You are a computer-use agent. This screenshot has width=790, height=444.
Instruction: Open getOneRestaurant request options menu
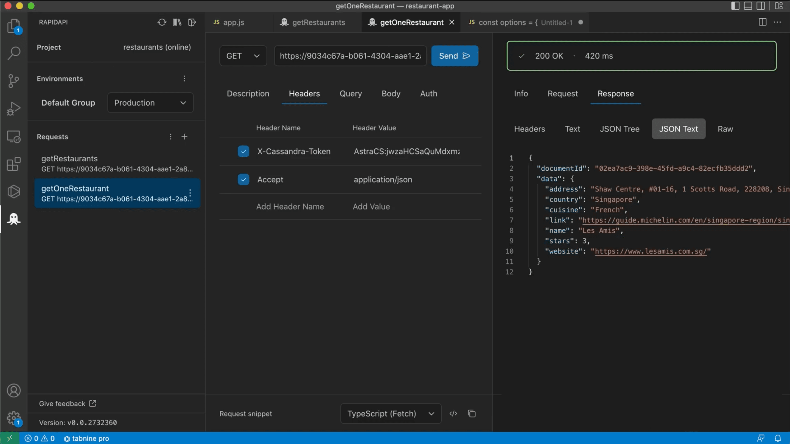[x=190, y=193]
